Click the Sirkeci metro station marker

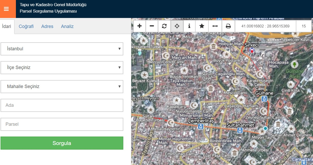[x=252, y=51]
